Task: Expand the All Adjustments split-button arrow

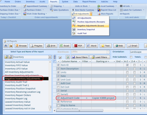Action: click(91, 14)
